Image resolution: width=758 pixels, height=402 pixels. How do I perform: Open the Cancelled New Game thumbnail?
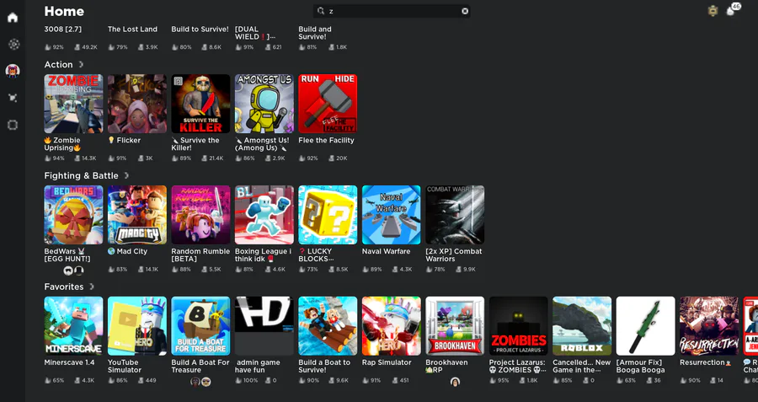click(582, 326)
